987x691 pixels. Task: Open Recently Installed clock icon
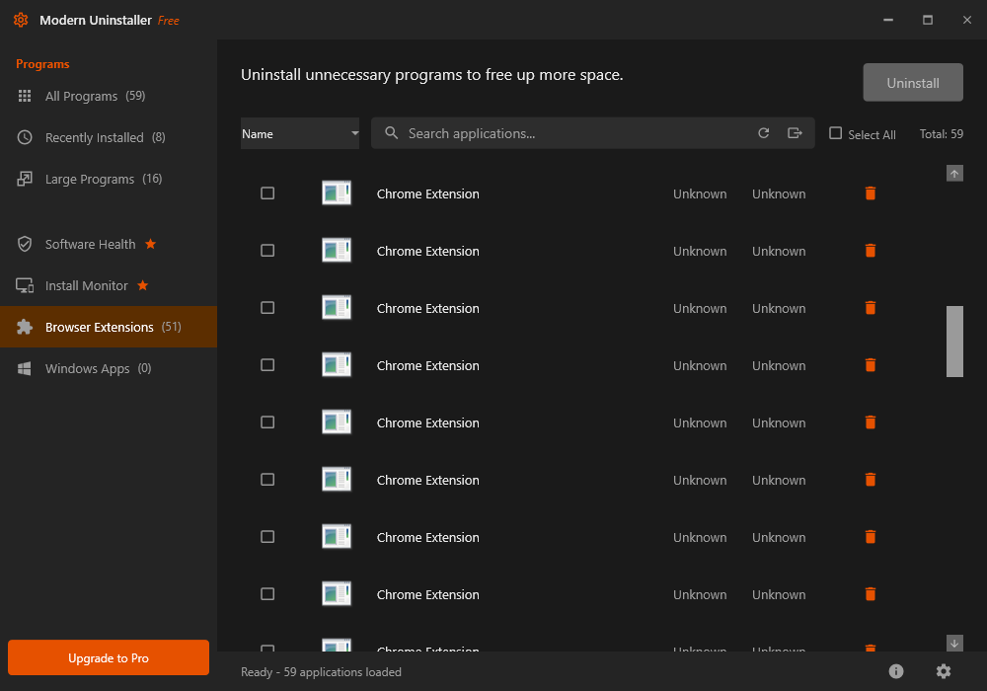coord(25,137)
